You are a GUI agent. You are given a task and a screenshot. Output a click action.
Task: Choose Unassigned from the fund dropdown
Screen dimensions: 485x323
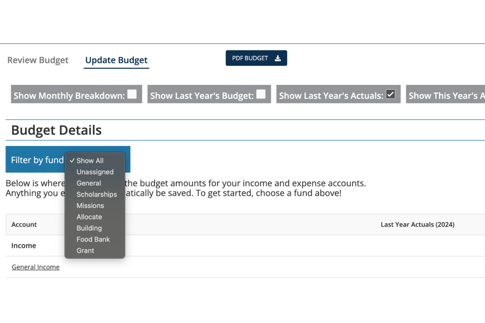coord(95,172)
